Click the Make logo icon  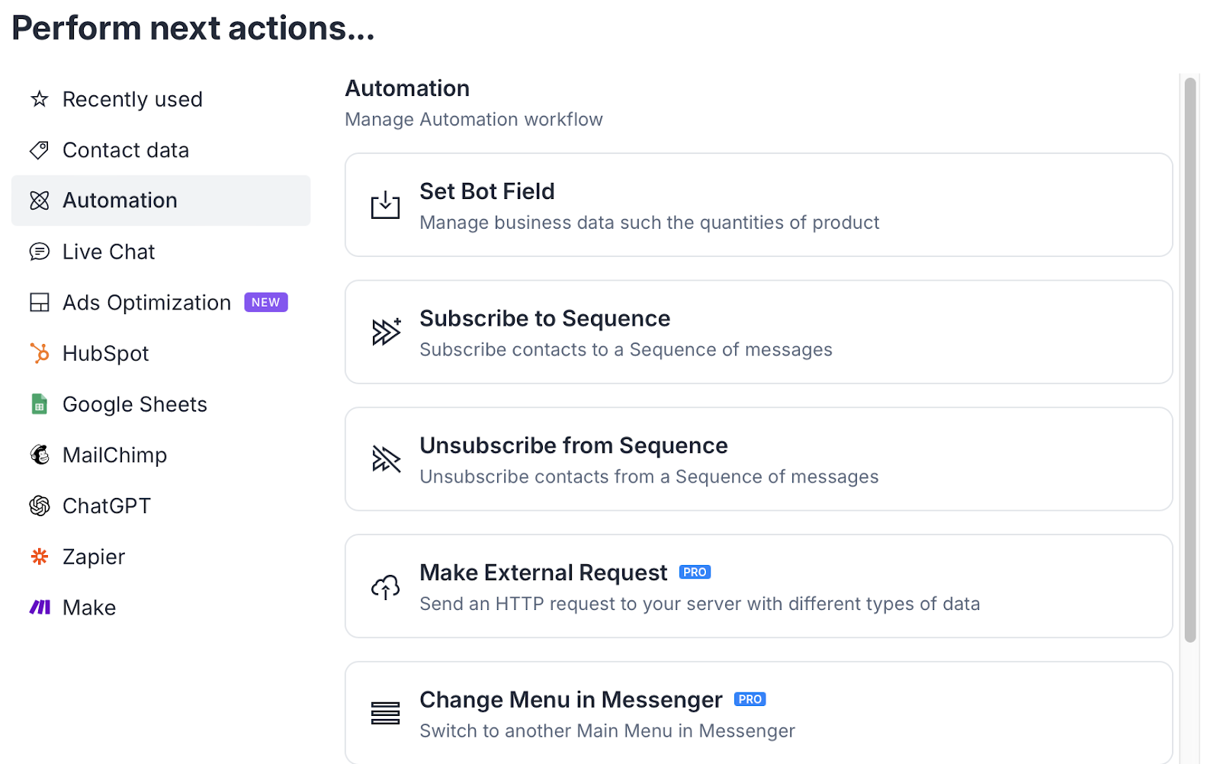point(40,608)
